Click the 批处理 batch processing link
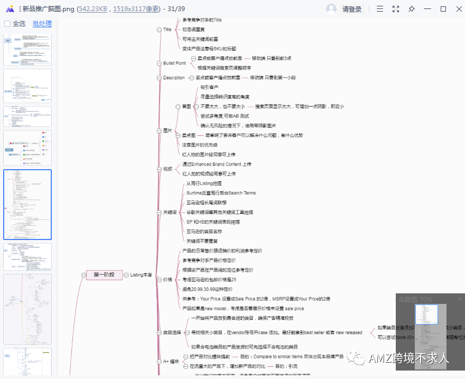 (42, 23)
